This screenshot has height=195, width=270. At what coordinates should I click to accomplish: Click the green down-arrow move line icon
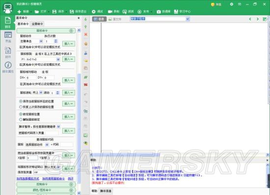(x=85, y=19)
